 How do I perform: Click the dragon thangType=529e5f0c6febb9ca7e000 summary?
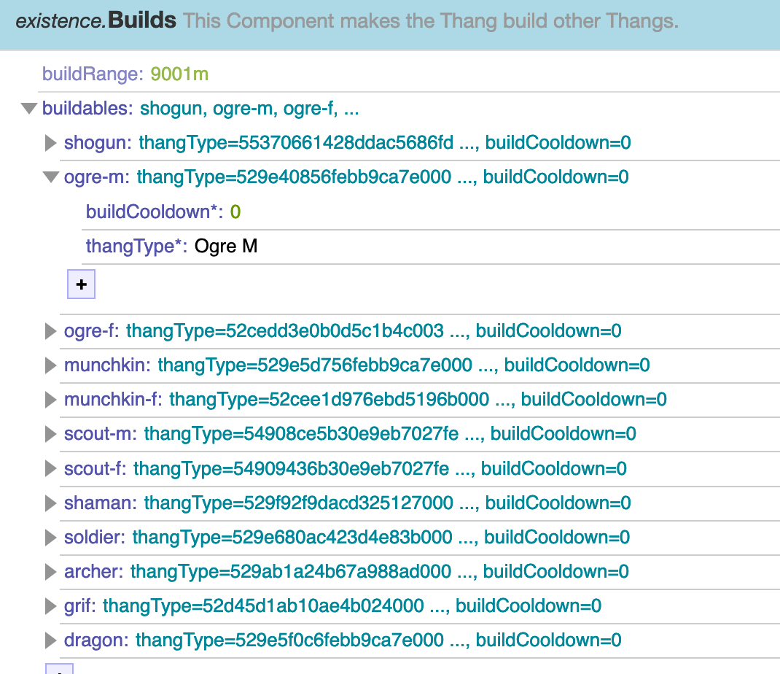289,640
